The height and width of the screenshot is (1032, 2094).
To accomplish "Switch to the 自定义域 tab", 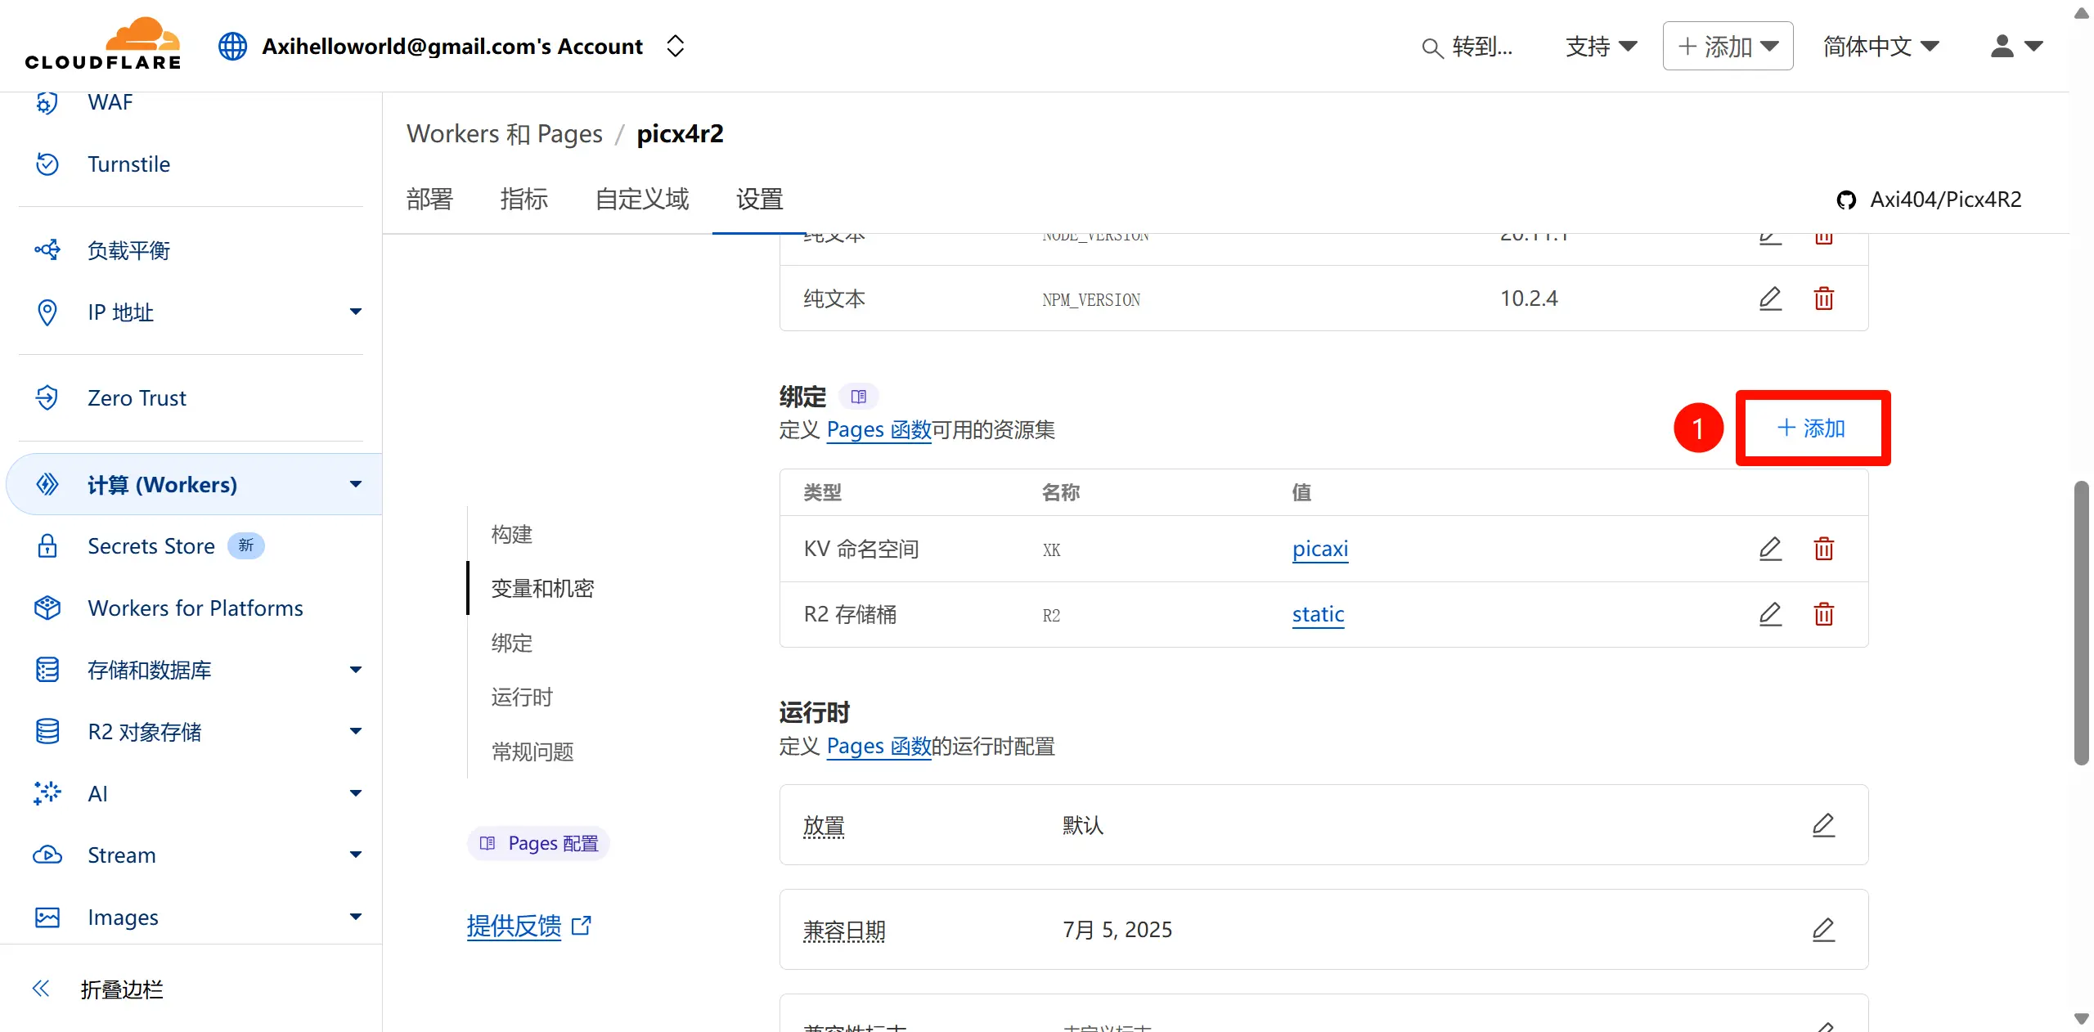I will [642, 199].
